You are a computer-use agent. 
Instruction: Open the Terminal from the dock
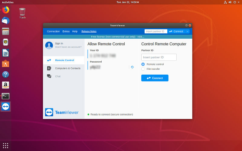[x=5, y=96]
